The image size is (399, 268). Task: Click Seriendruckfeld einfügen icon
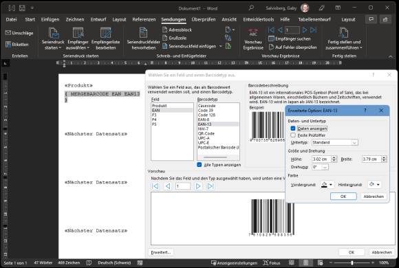tap(165, 46)
